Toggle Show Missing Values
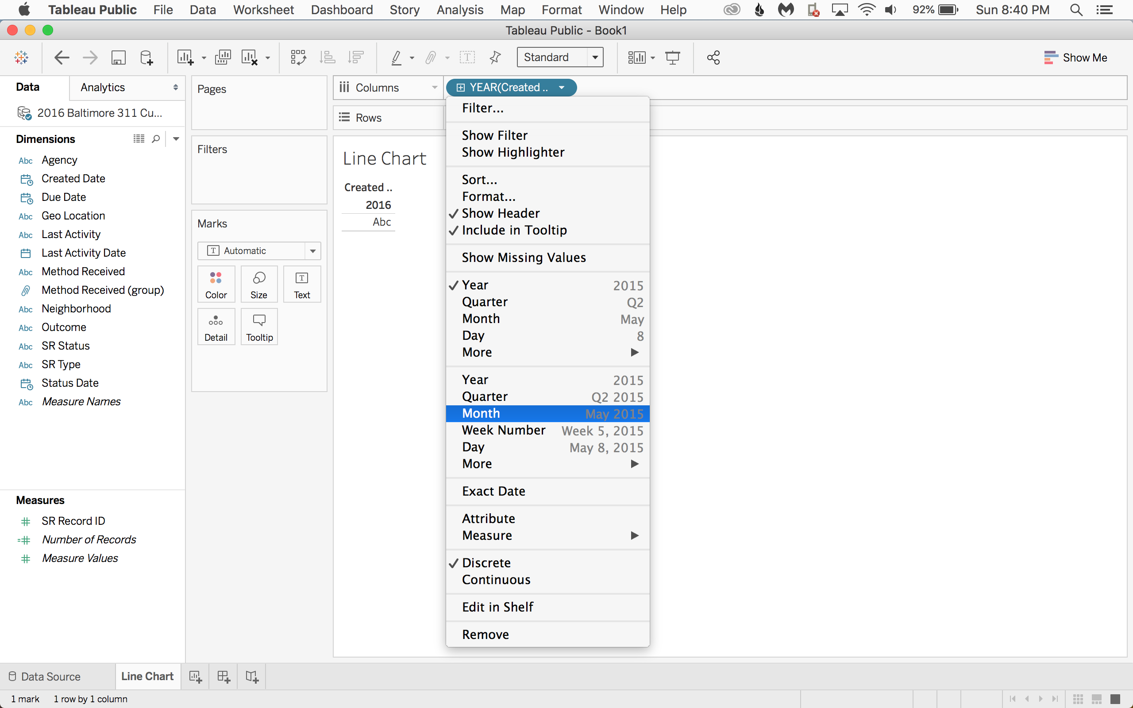 tap(548, 258)
